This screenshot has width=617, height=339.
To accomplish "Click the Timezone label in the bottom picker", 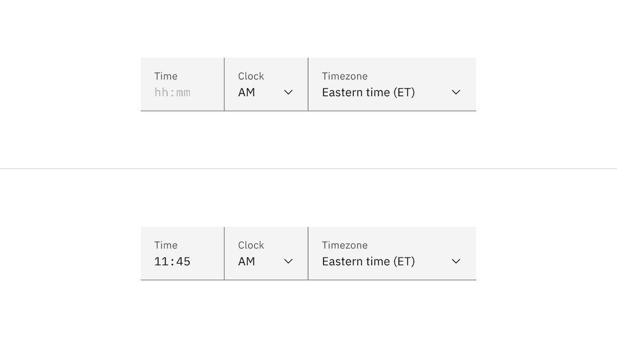I will point(345,245).
